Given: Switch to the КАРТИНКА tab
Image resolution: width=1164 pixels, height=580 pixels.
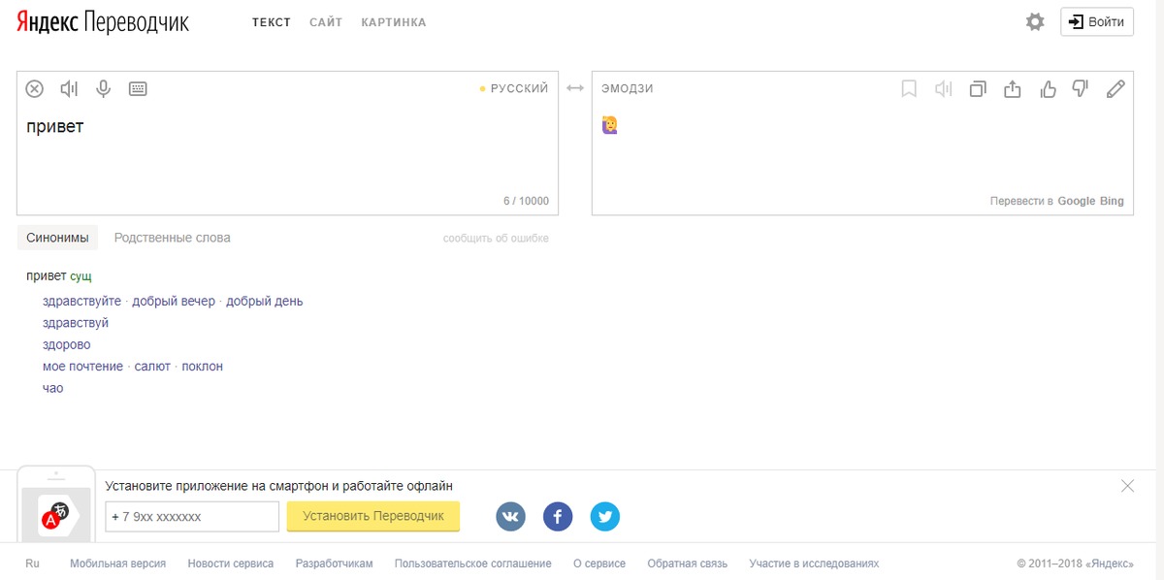Looking at the screenshot, I should [394, 22].
